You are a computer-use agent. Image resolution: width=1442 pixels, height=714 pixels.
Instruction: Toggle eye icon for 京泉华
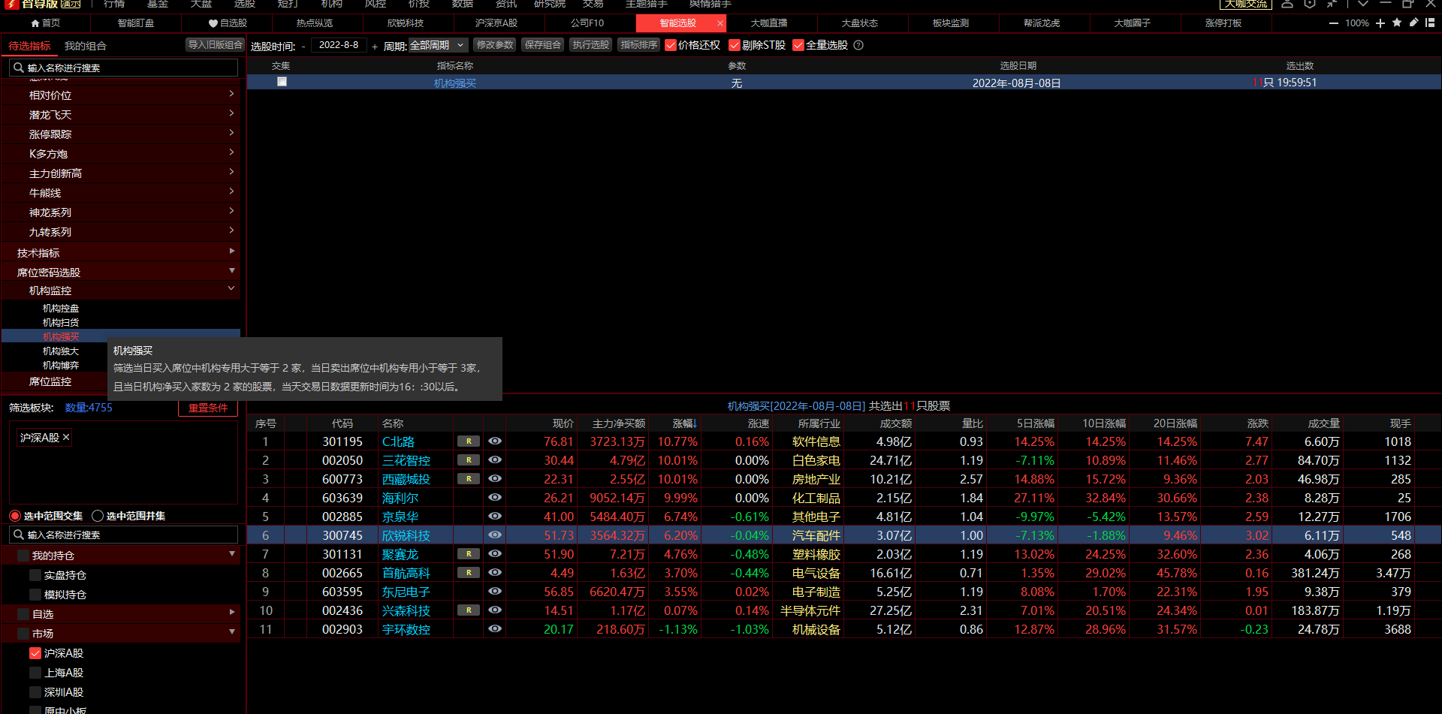495,517
